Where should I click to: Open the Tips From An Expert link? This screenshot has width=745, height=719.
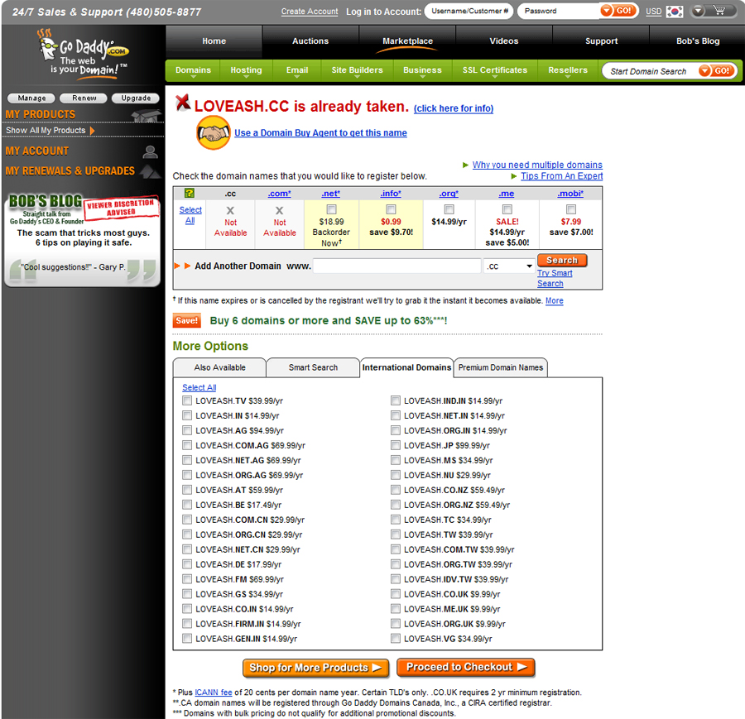point(561,176)
